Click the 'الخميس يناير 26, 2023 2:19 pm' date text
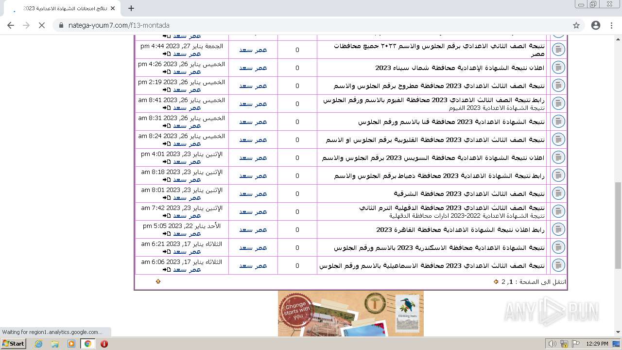Viewport: 622px width, 350px height. click(x=182, y=82)
